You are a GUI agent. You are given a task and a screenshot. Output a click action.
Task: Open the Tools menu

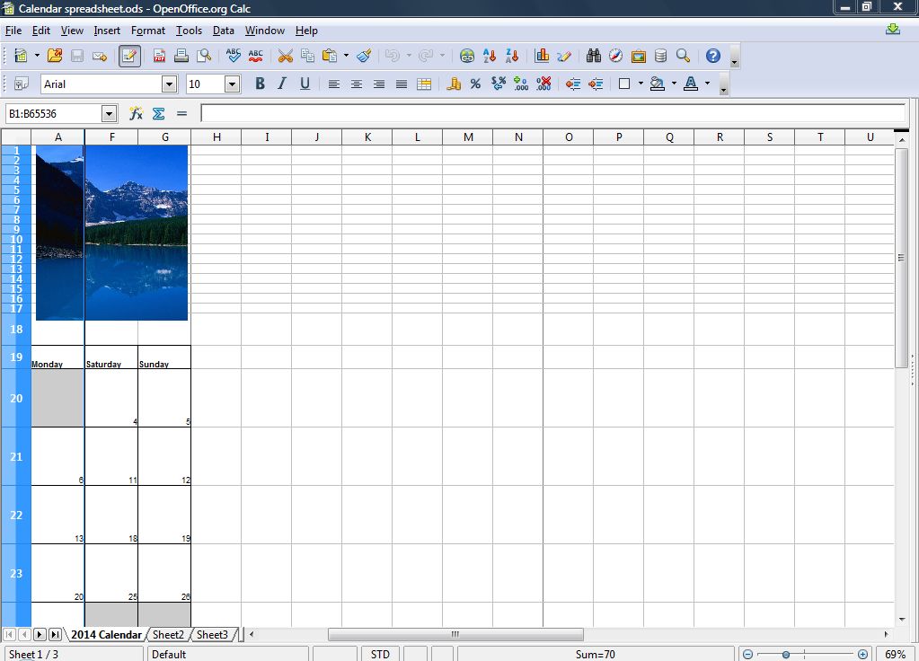click(189, 30)
